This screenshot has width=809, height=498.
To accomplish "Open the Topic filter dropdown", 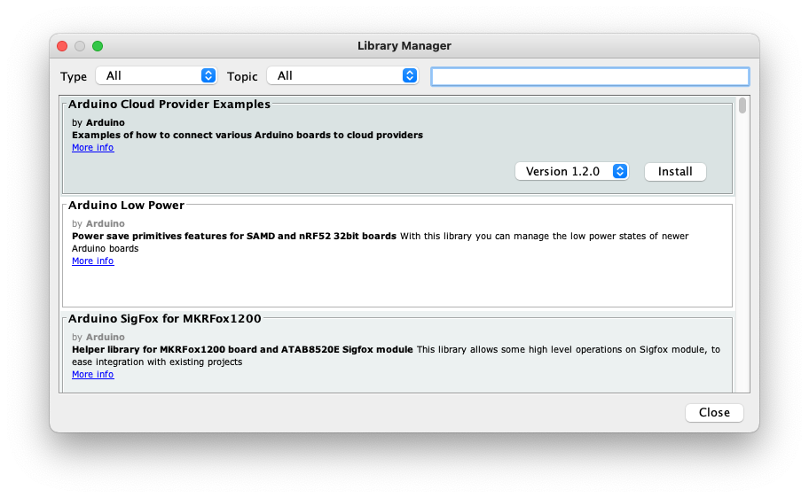I will tap(342, 76).
